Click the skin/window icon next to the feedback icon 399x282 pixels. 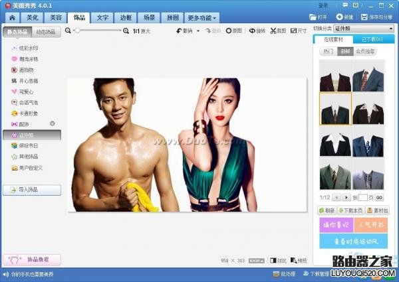click(356, 5)
